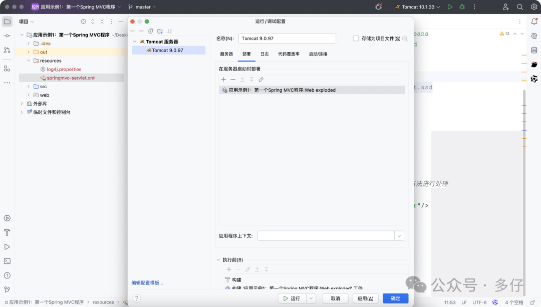Switch to 日志 tab
This screenshot has width=541, height=307.
click(x=264, y=54)
